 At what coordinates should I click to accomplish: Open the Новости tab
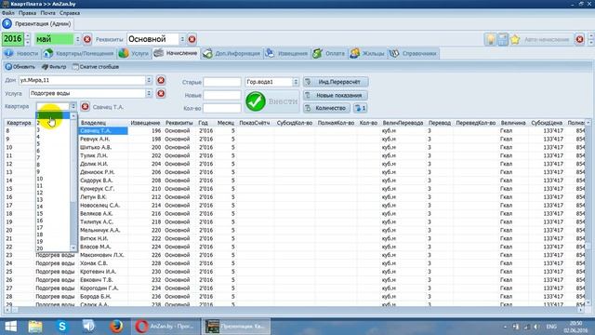pyautogui.click(x=21, y=54)
